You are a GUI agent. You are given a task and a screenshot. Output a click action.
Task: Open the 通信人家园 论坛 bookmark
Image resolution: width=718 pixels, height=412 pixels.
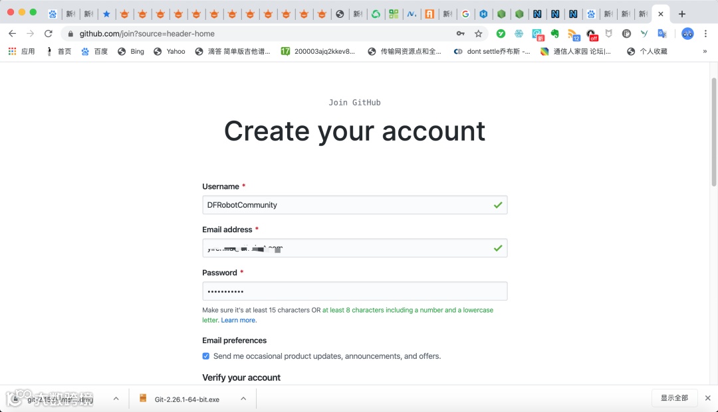coord(576,51)
